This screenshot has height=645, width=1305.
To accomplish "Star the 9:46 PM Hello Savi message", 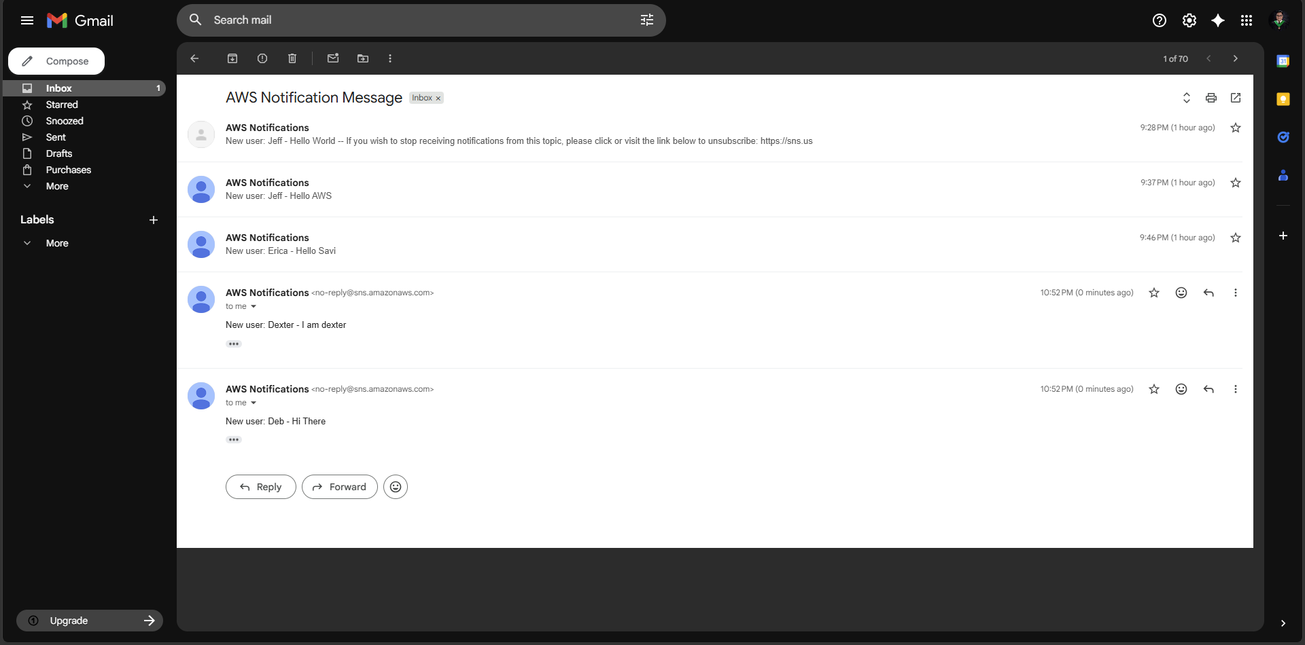I will click(x=1236, y=238).
